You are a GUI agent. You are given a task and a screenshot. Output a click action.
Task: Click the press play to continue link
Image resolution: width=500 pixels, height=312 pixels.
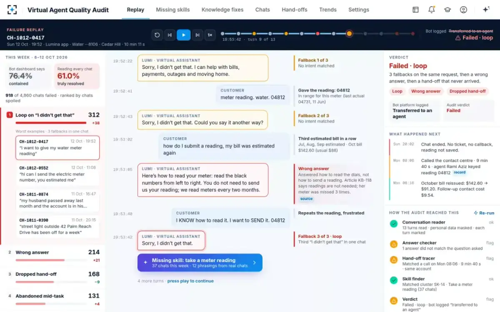click(x=190, y=281)
